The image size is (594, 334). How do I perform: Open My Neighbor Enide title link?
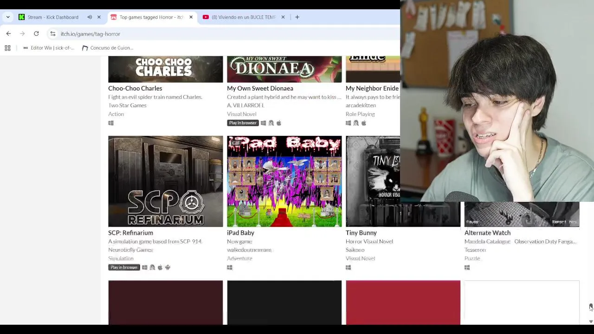tap(372, 88)
